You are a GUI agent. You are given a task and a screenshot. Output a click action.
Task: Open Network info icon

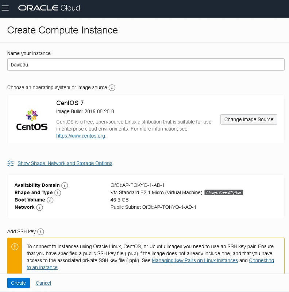[x=39, y=207]
